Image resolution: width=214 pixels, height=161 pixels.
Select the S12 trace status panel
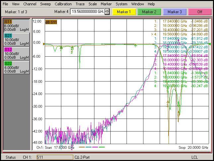click(17, 53)
